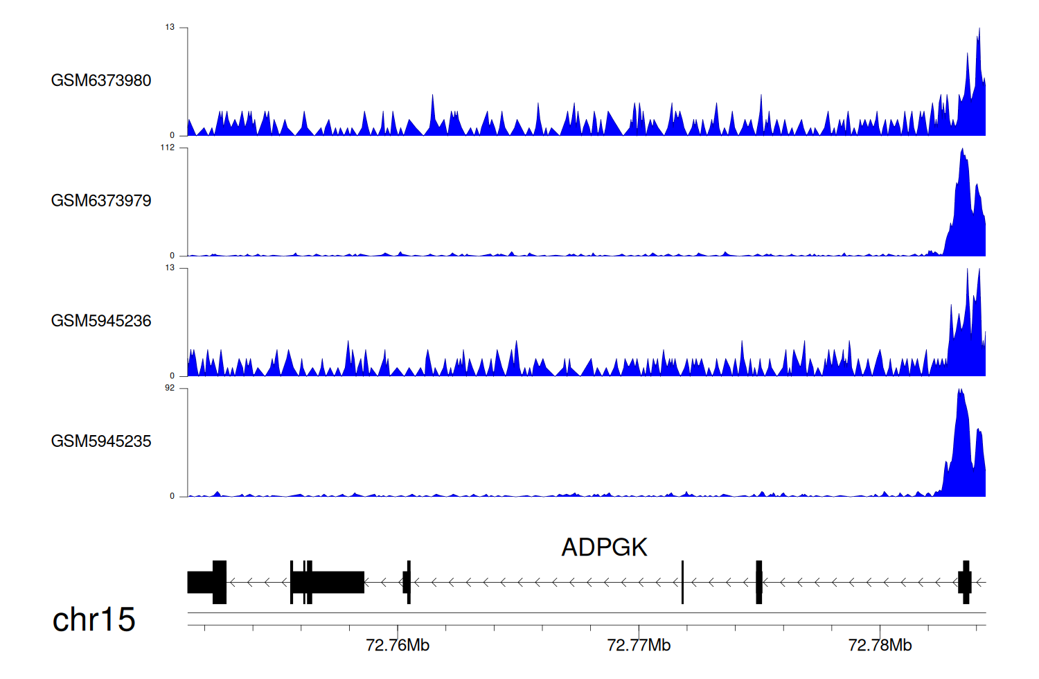Image resolution: width=1039 pixels, height=679 pixels.
Task: Click the y-axis maximum value 92
Action: (170, 388)
